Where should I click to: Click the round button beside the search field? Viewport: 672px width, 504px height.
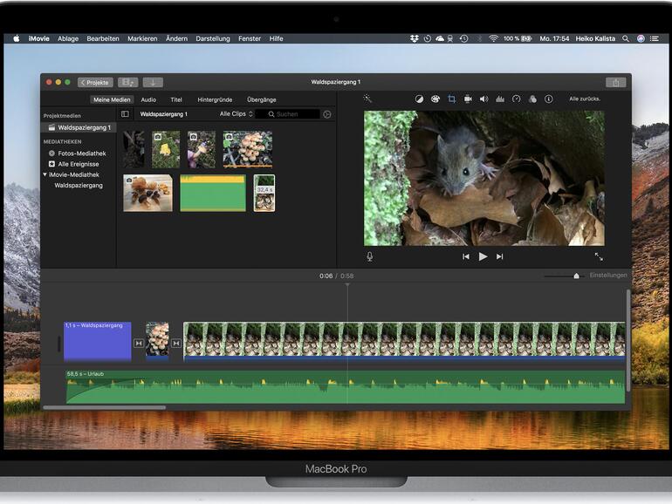(327, 114)
